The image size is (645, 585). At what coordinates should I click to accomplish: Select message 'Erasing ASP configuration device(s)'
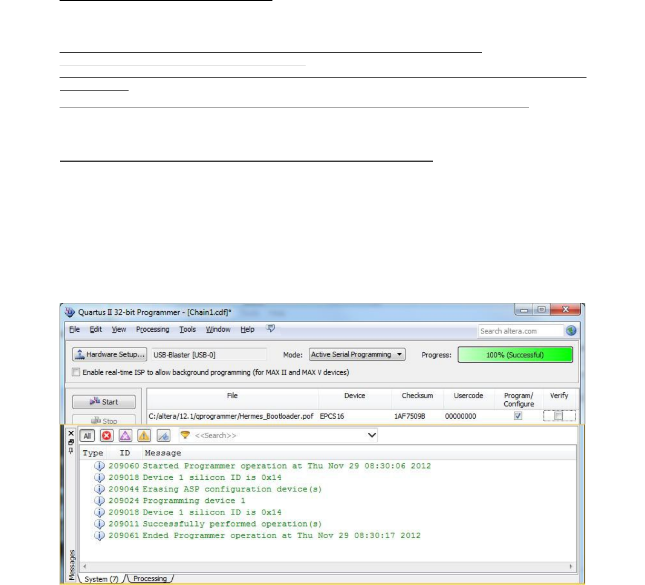click(x=232, y=489)
